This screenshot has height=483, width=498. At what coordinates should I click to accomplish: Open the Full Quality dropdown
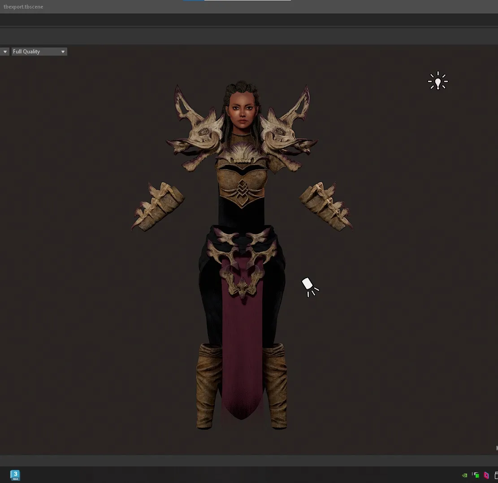pos(39,52)
